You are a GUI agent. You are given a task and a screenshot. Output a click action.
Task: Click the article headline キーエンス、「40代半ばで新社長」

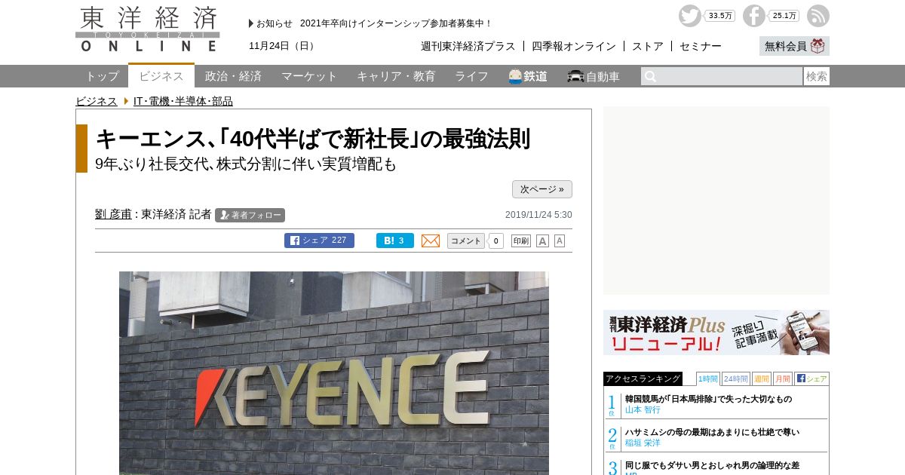313,139
